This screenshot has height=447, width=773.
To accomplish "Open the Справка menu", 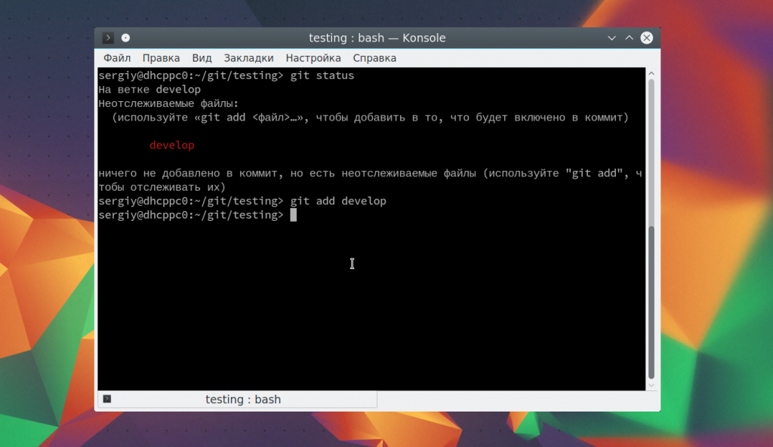I will point(374,58).
